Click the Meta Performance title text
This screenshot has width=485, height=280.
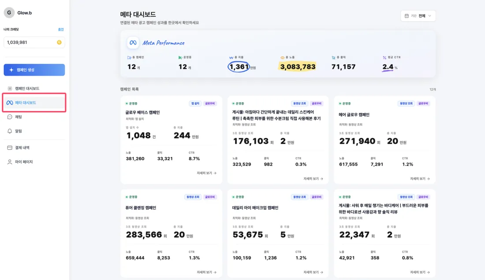tap(163, 43)
